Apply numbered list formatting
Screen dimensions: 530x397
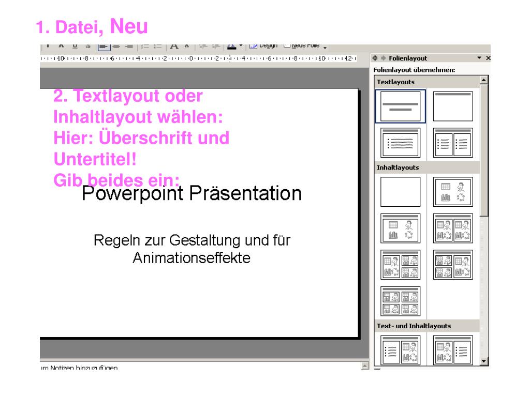tap(145, 47)
